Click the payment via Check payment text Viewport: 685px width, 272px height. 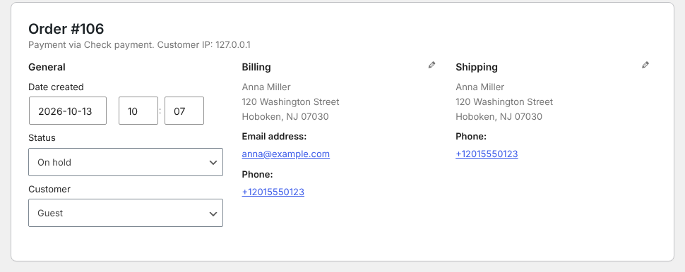[x=91, y=44]
